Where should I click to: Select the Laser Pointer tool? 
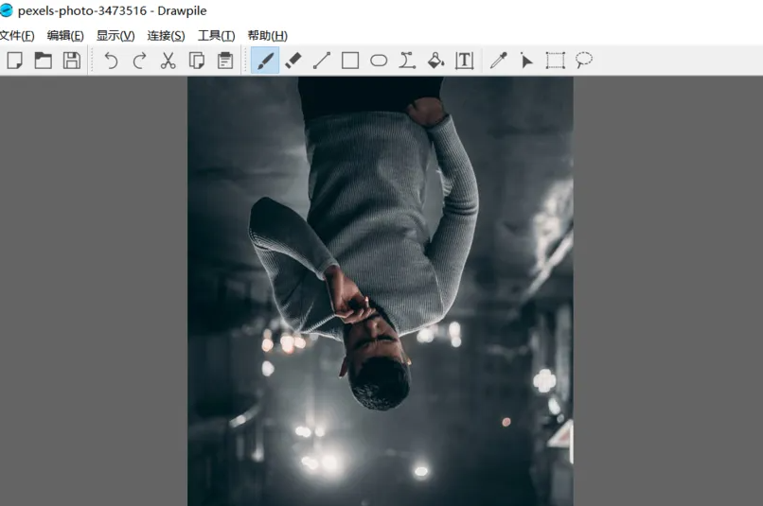526,61
